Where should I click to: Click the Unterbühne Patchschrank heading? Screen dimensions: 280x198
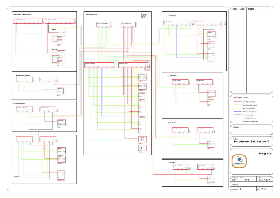point(23,14)
